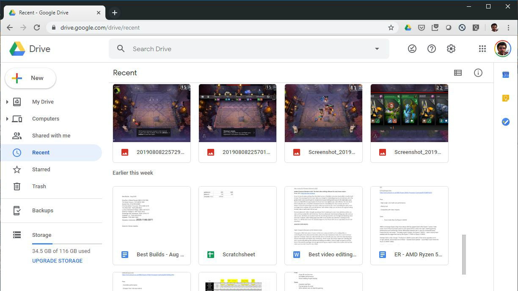The width and height of the screenshot is (518, 291).
Task: Go back to the previous page
Action: [10, 27]
